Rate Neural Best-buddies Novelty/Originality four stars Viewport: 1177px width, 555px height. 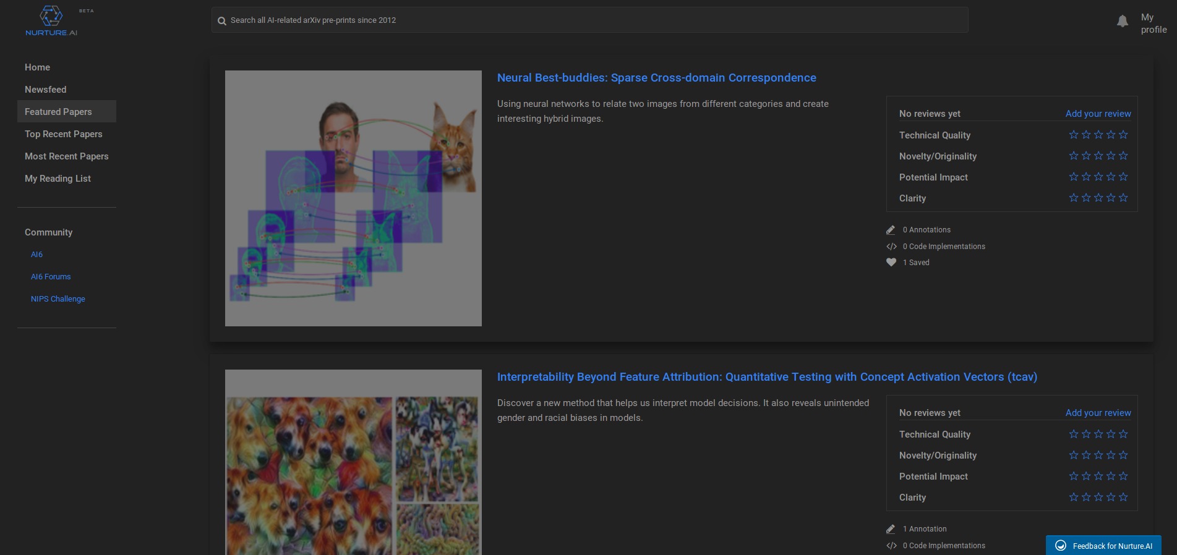click(1111, 156)
